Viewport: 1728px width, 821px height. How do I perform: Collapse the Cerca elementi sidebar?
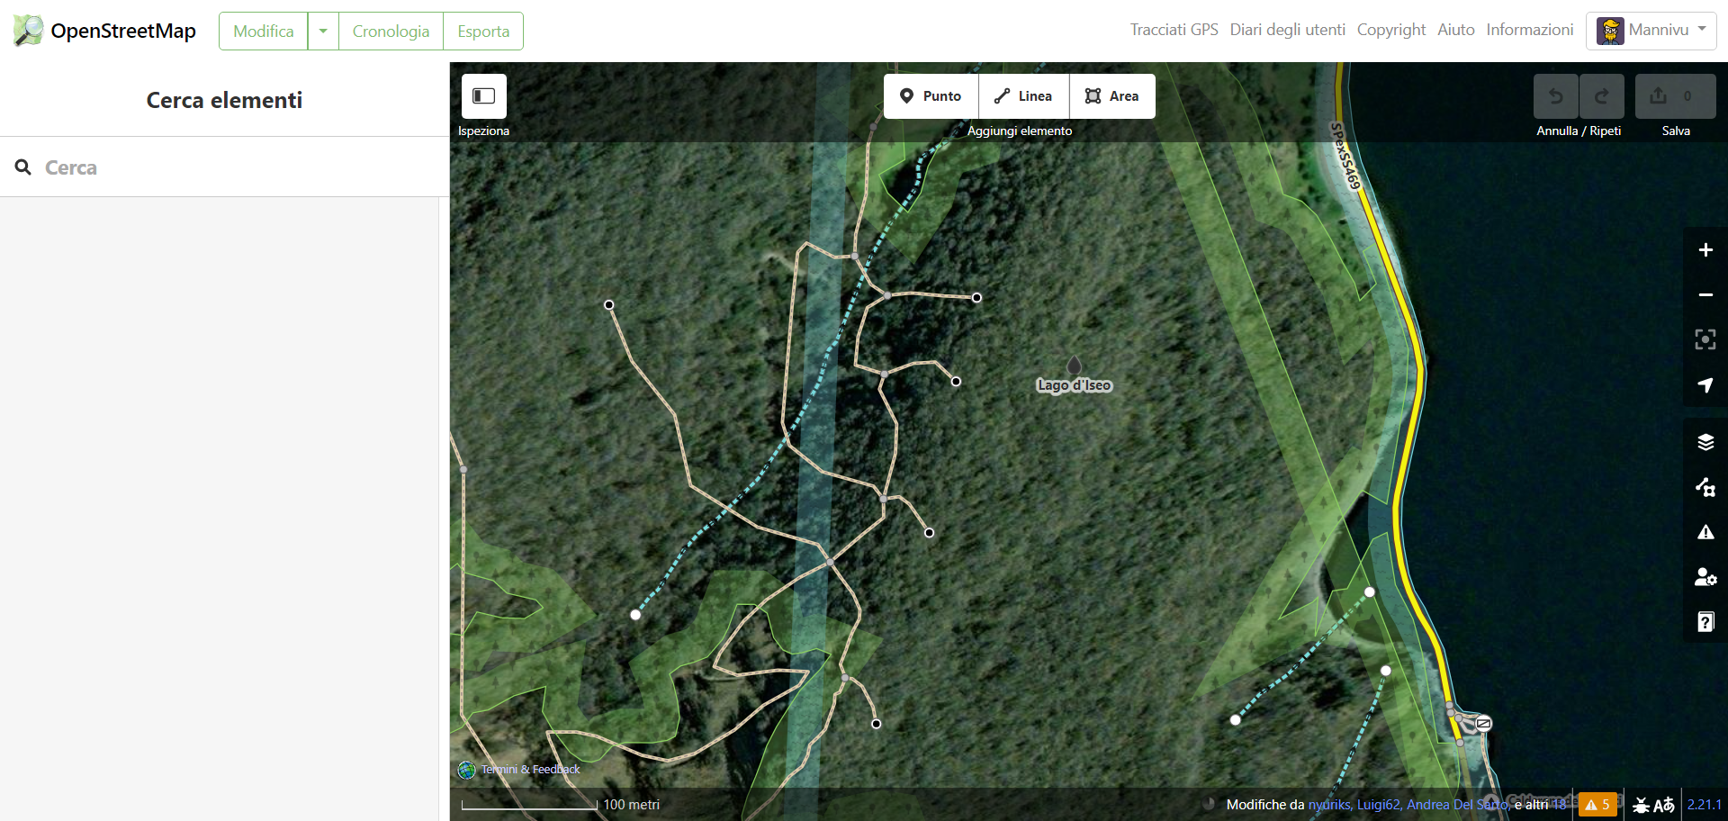(483, 95)
